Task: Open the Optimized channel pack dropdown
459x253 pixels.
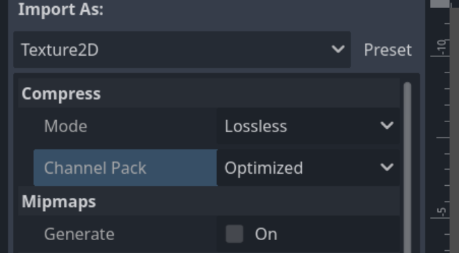Action: pos(308,168)
